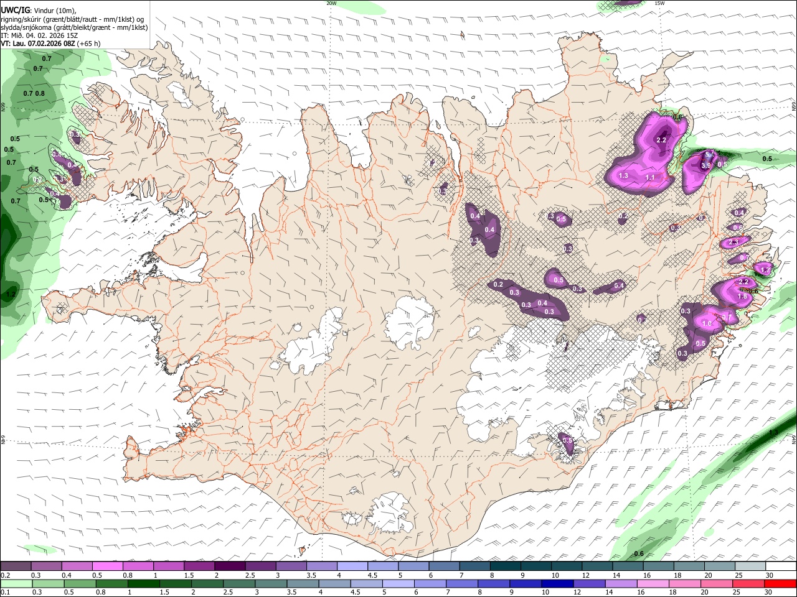This screenshot has width=797, height=597.
Task: Click the '15W' longitude label
Action: pos(659,3)
